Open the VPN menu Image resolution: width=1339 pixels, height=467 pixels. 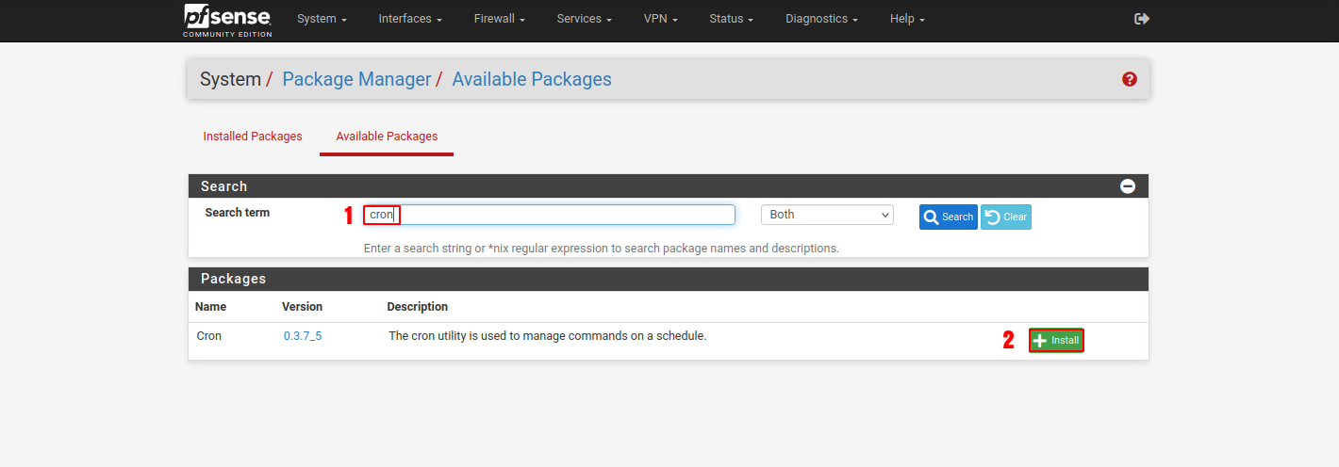660,19
